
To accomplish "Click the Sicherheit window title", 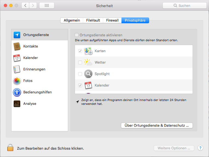I will [104, 6].
